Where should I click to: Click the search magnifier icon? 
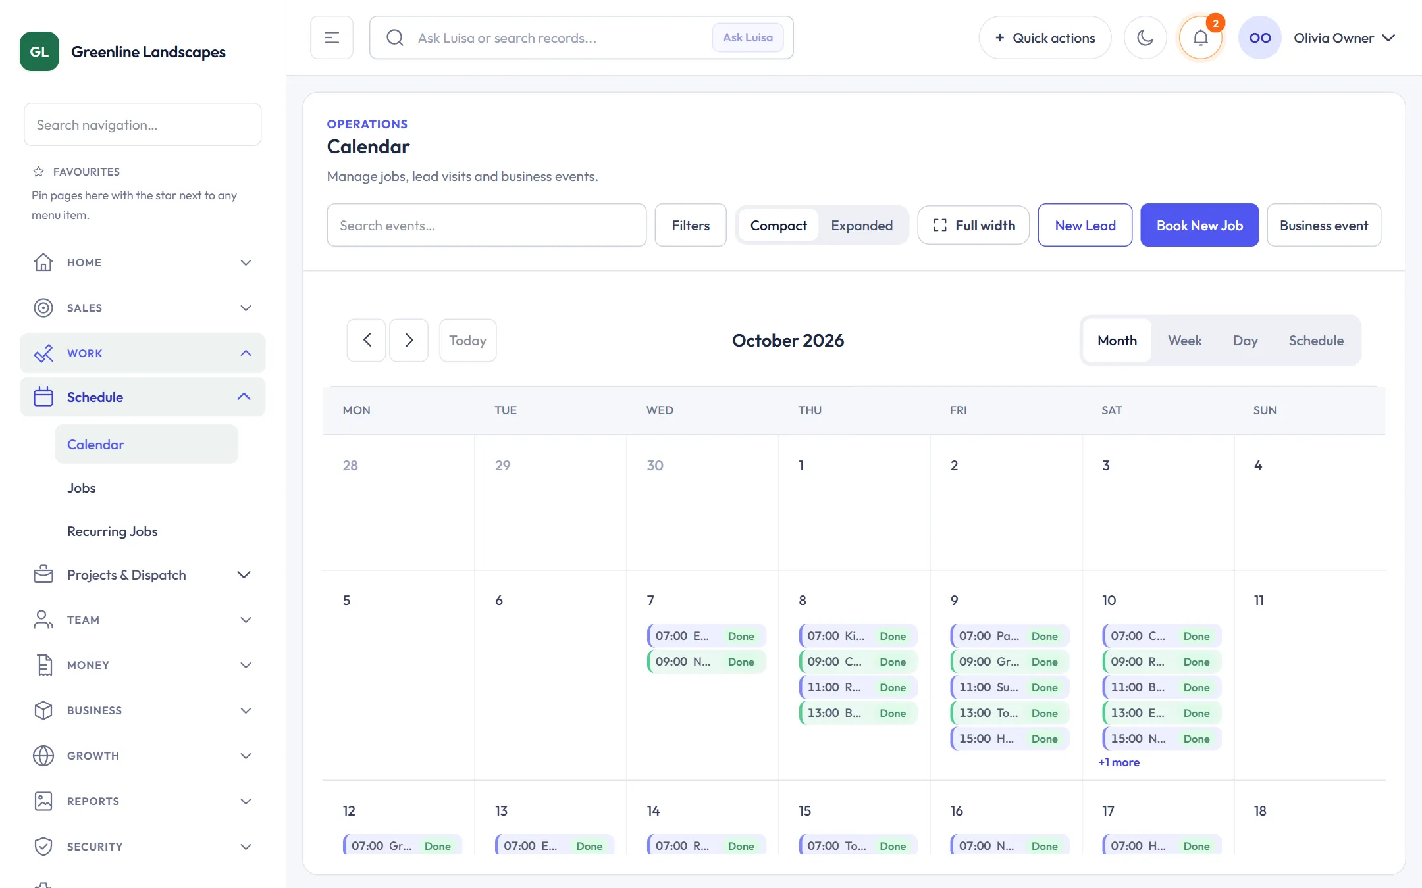click(x=394, y=38)
